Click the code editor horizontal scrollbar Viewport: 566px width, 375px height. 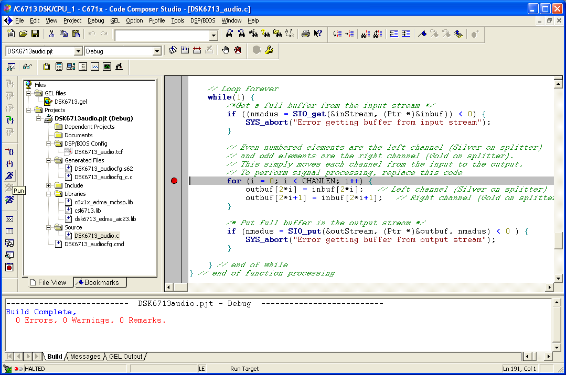(x=359, y=287)
